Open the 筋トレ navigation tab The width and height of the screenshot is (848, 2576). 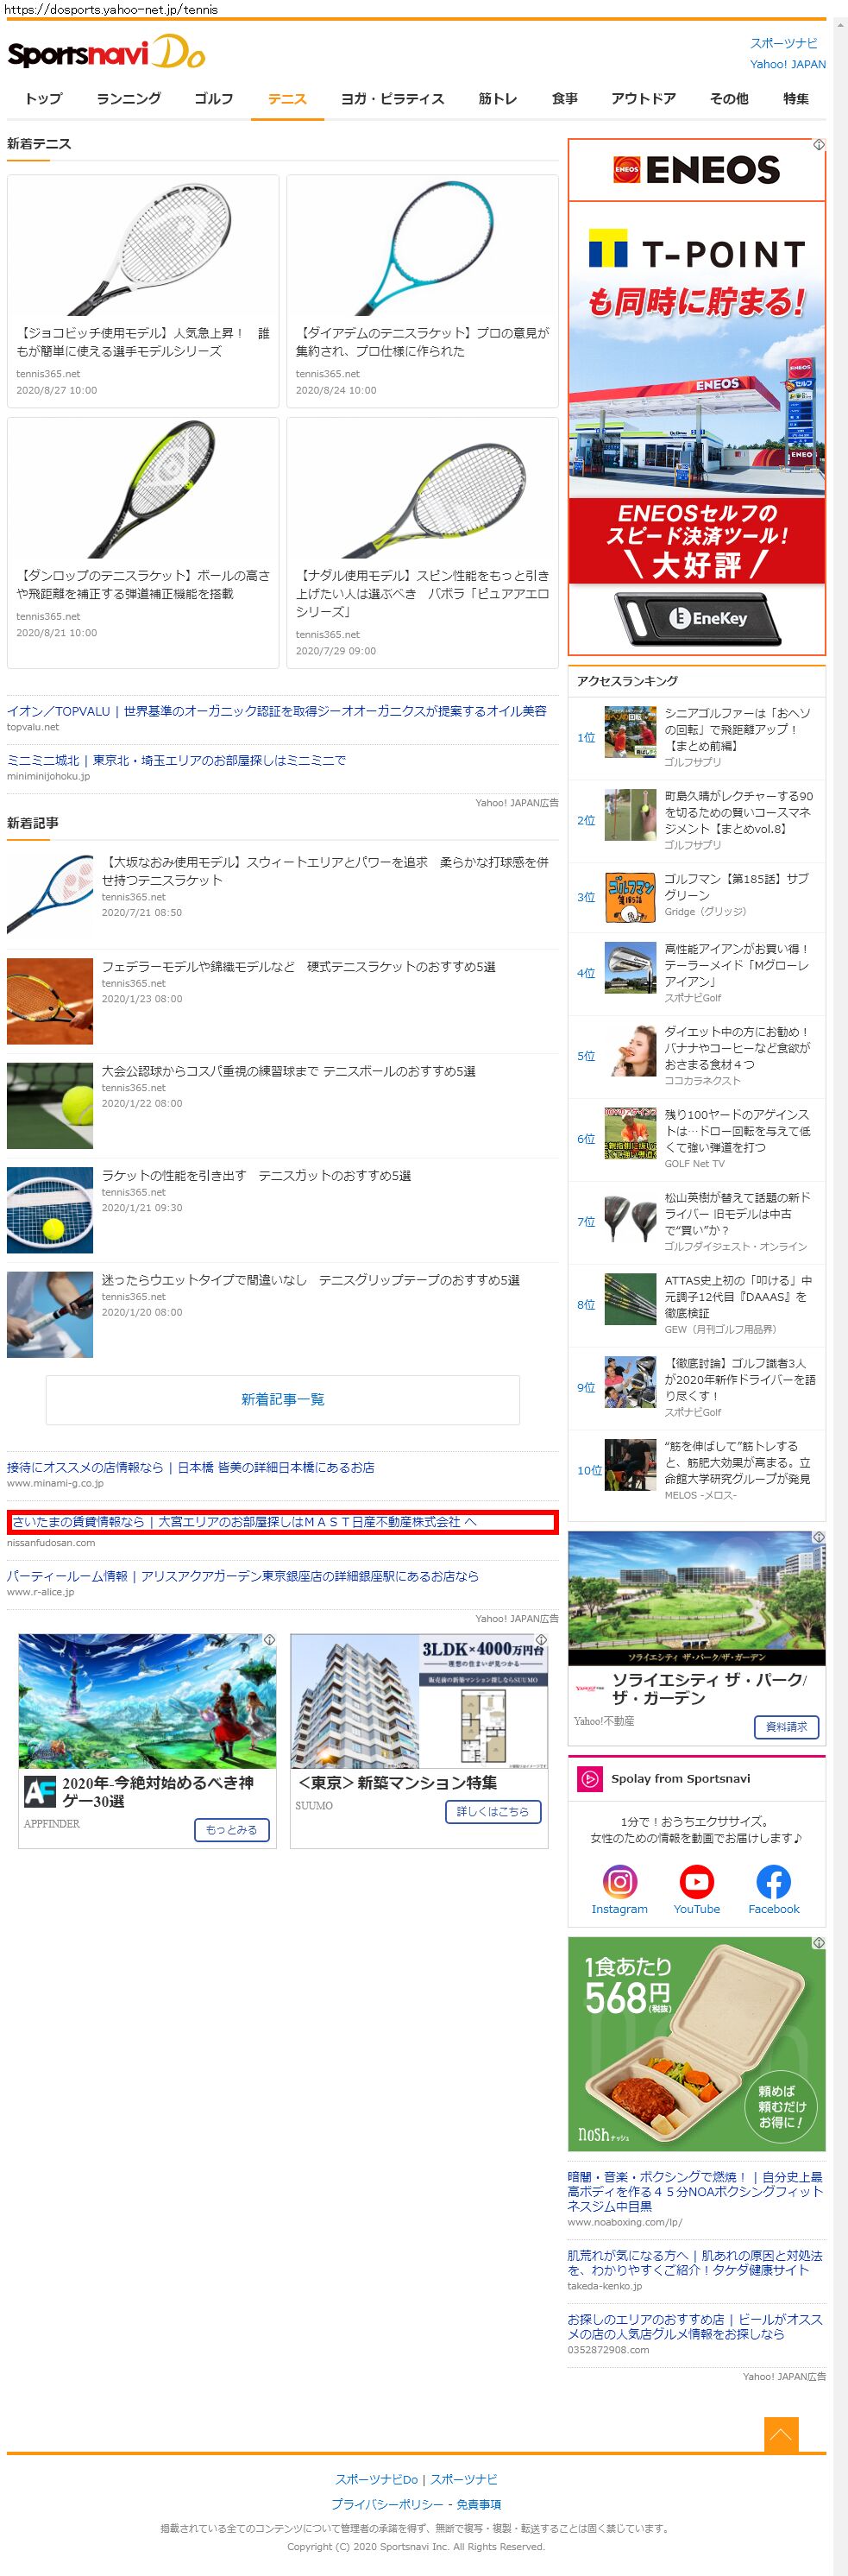[x=498, y=99]
